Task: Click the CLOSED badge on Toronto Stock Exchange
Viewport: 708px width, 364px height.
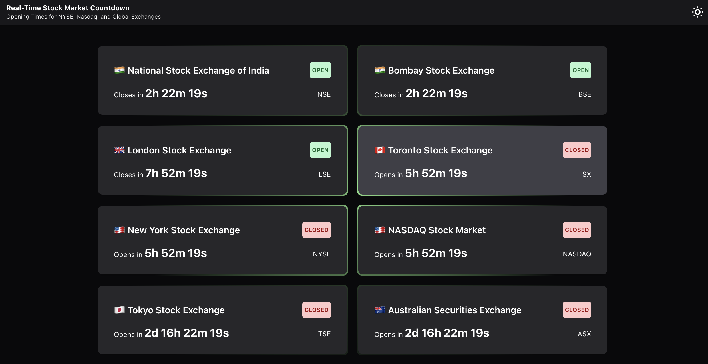Action: pyautogui.click(x=577, y=150)
